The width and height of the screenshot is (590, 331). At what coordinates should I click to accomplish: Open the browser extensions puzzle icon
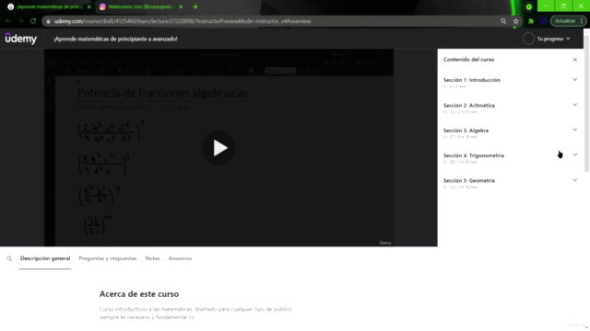click(531, 21)
